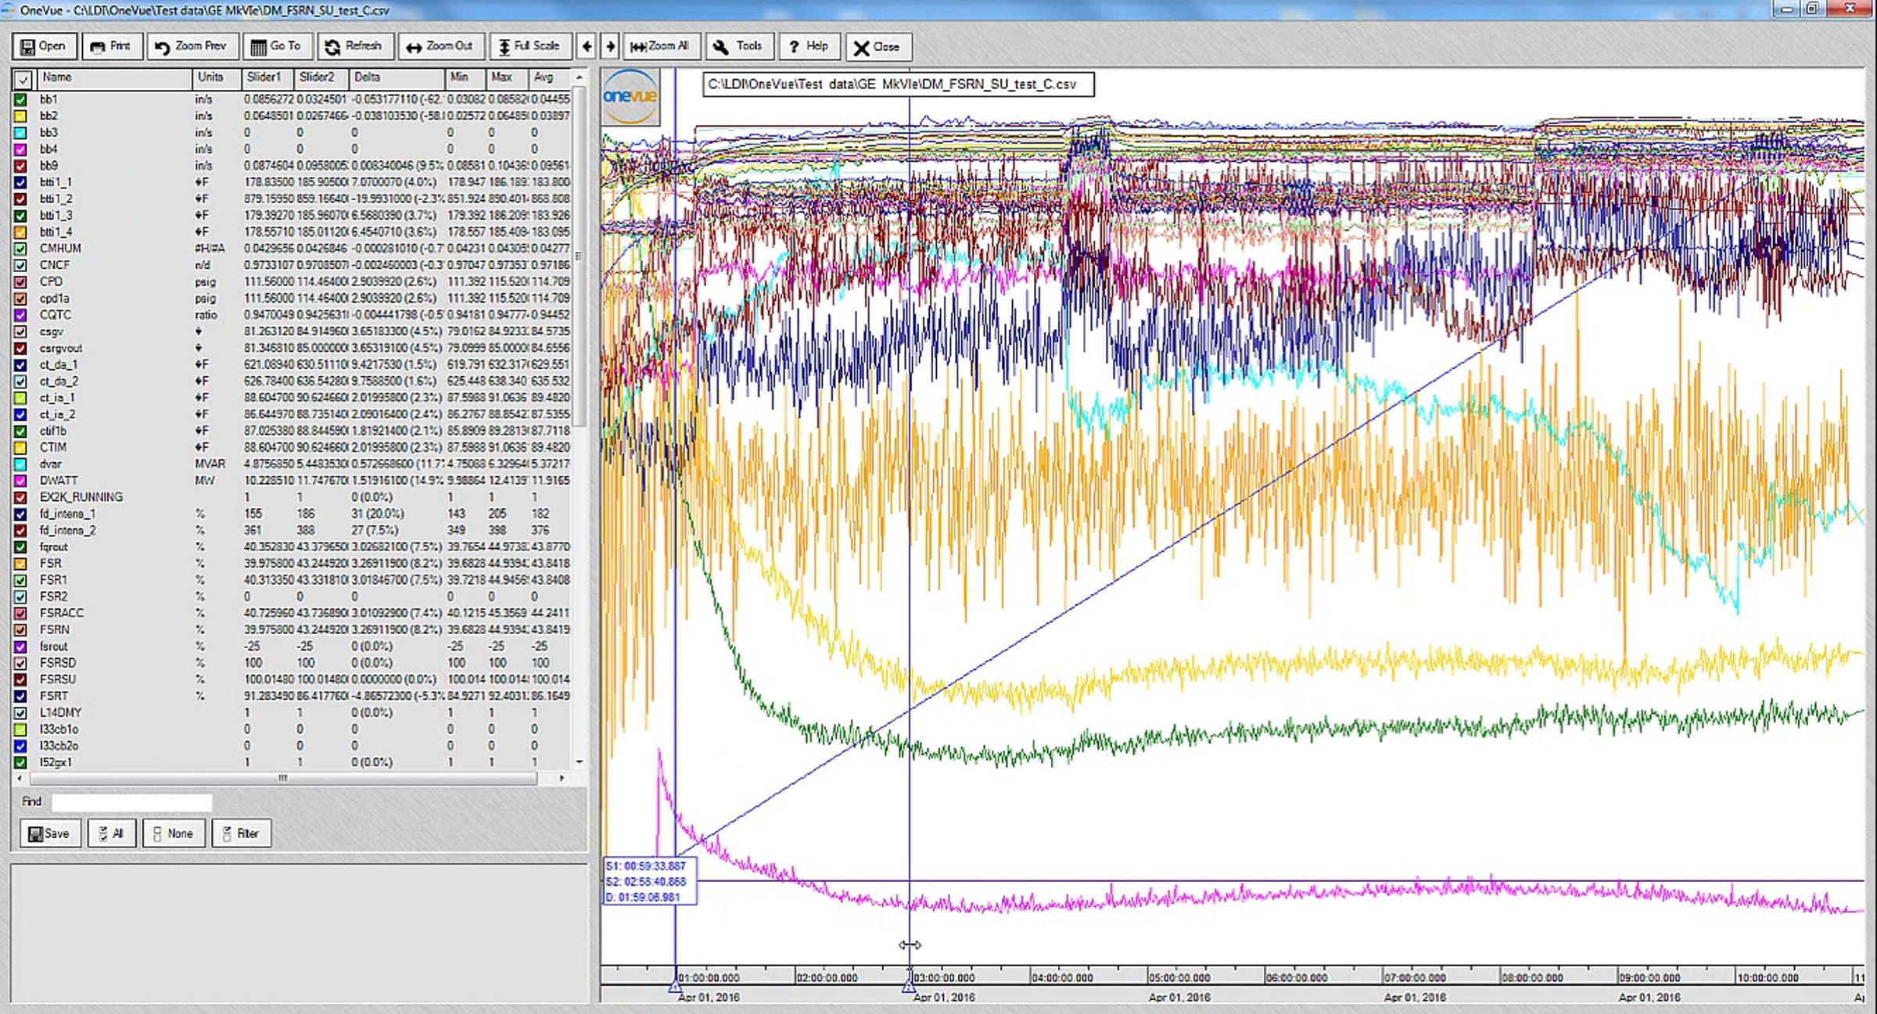Click the Max column header
Screen dimensions: 1877x1014
[508, 78]
